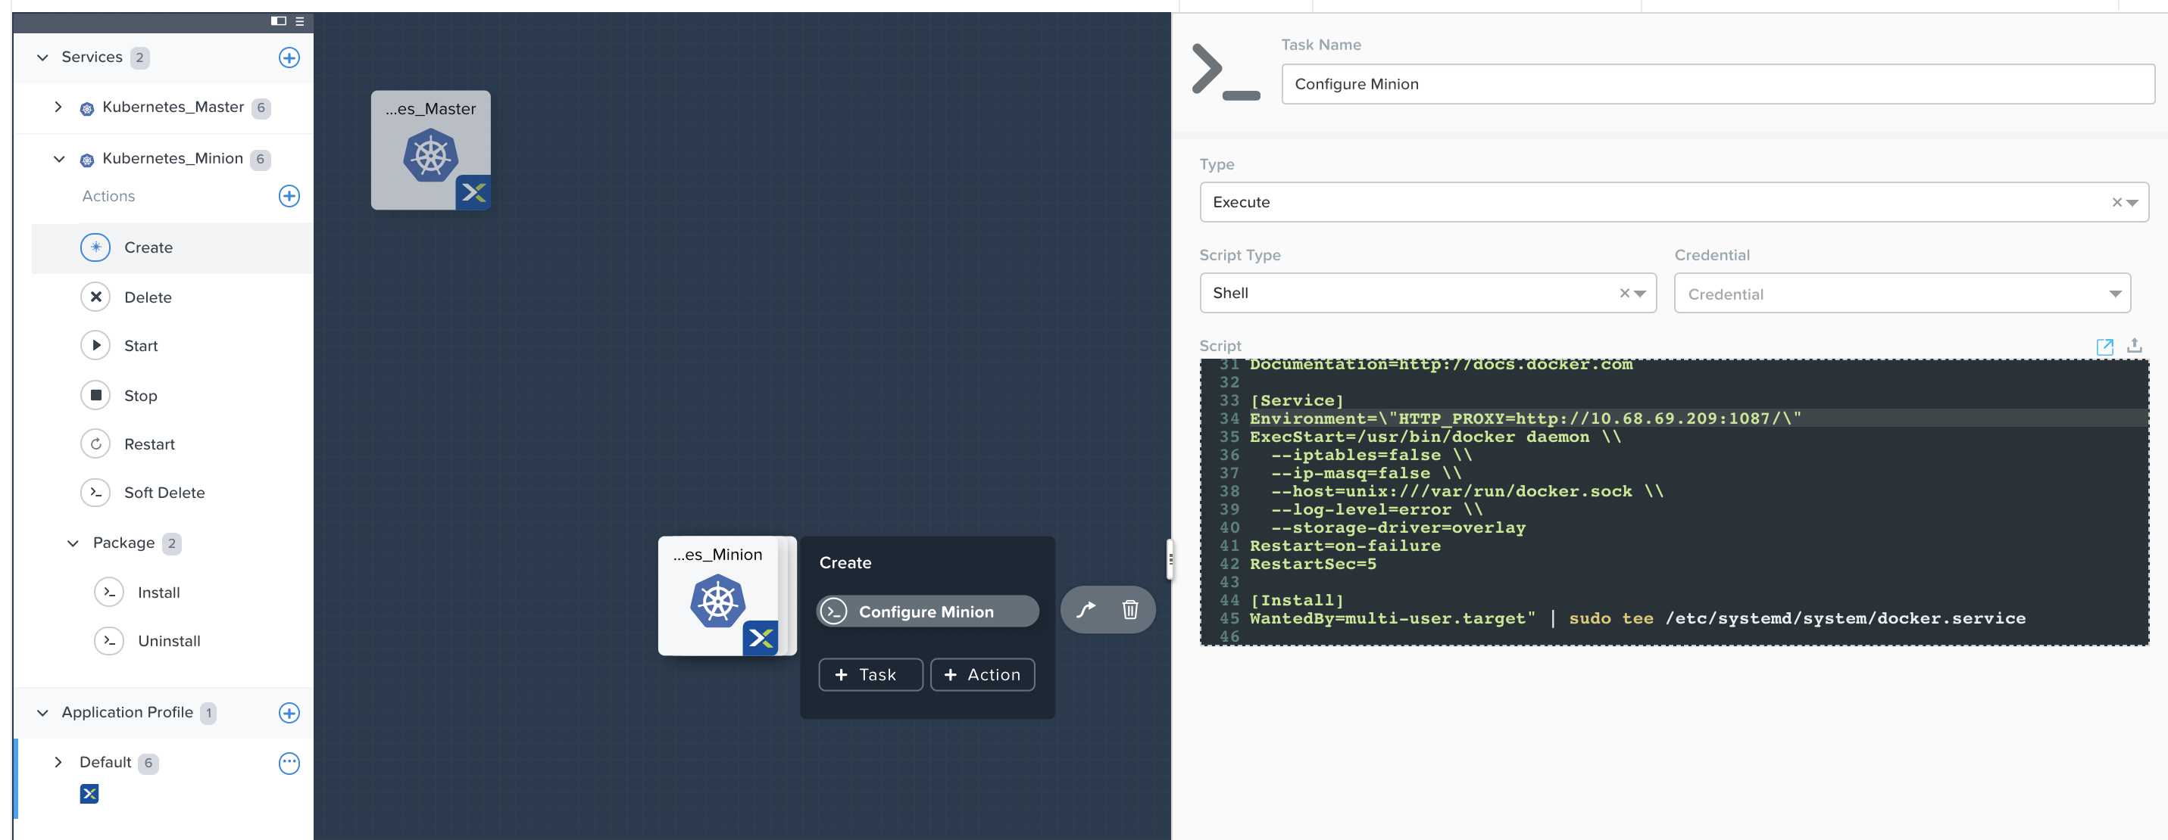Screen dimensions: 2168x840
Task: Select the Restart action
Action: 149,444
